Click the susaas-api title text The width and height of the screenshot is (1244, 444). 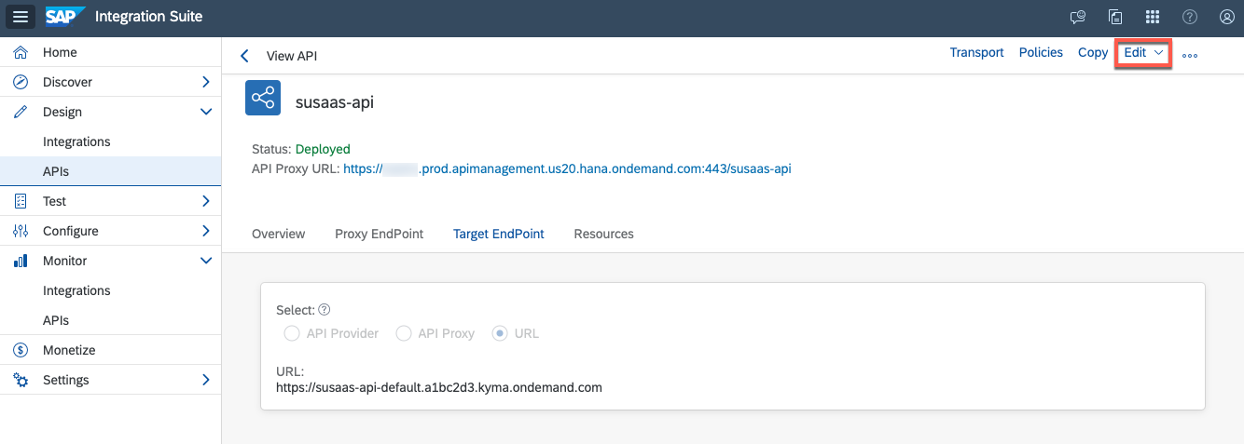(x=335, y=102)
